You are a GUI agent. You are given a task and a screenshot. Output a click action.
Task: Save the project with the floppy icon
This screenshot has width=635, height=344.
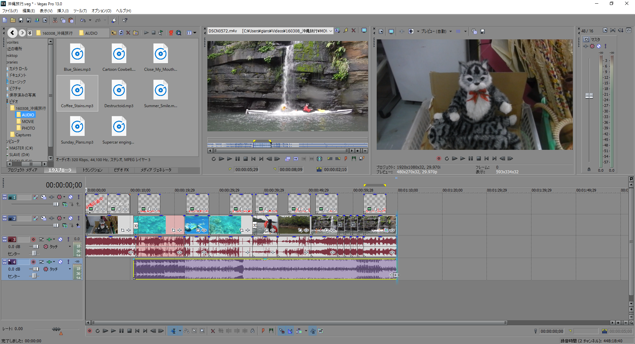(21, 20)
